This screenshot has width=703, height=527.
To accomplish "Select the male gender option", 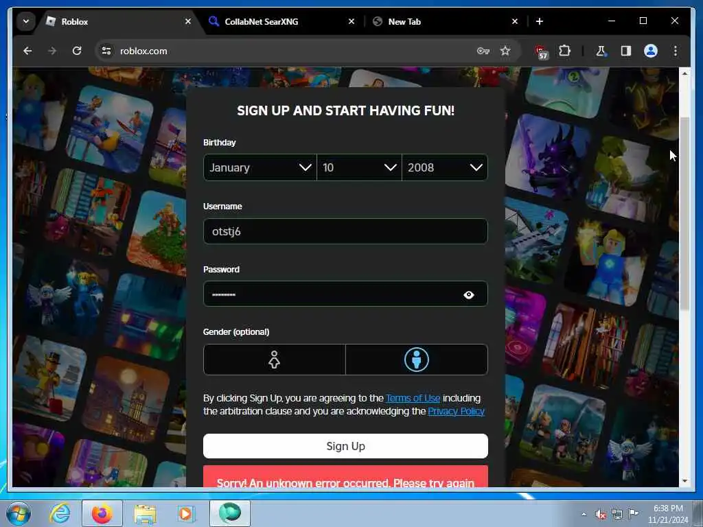I will pyautogui.click(x=417, y=360).
